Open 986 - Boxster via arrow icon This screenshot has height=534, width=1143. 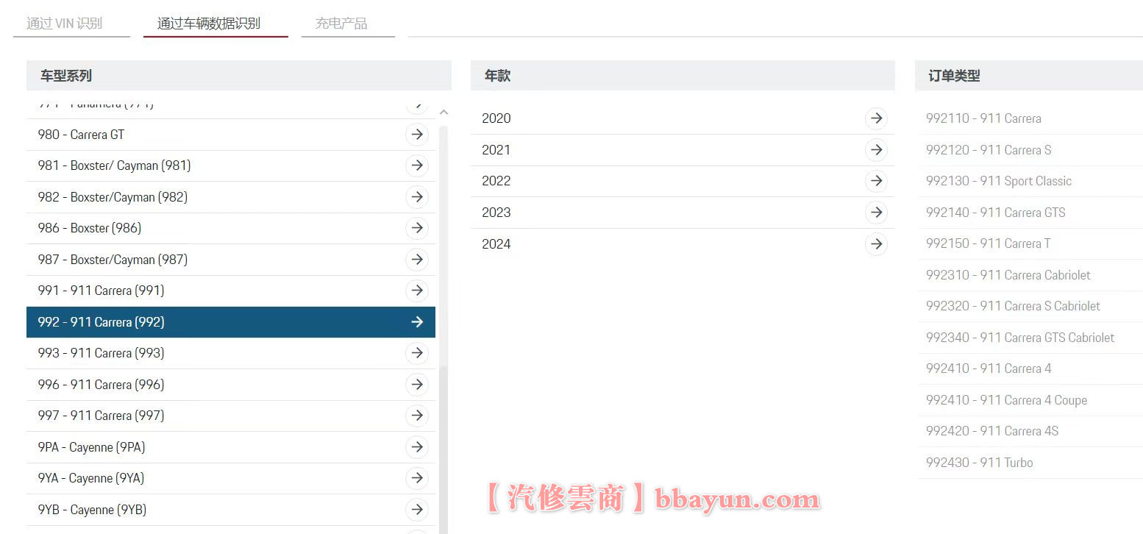point(417,228)
